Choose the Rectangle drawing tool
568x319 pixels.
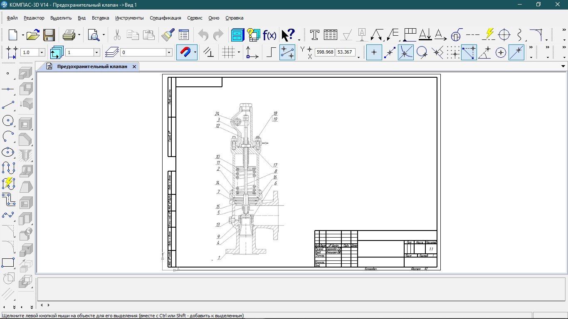8,263
